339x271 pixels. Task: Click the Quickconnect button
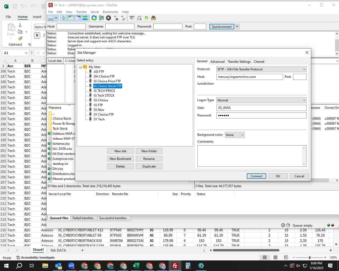click(x=222, y=26)
